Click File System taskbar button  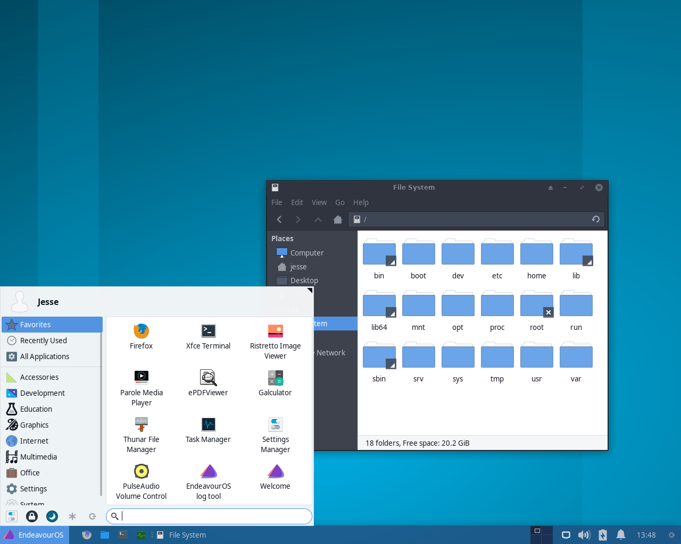click(x=181, y=535)
